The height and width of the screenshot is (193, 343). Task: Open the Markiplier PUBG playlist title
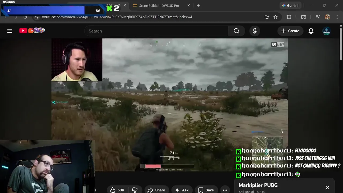pyautogui.click(x=258, y=185)
